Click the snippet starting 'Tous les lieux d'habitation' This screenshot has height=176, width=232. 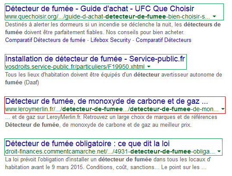[x=113, y=79]
